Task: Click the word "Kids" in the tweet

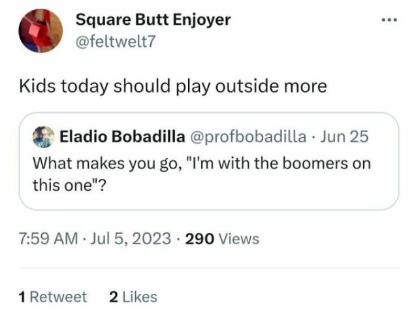Action: (37, 86)
